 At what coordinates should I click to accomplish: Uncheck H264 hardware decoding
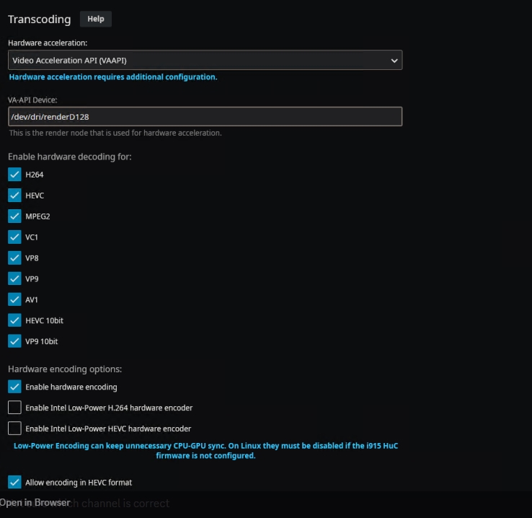(x=14, y=174)
